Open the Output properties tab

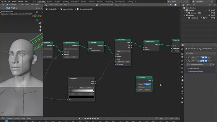182,57
